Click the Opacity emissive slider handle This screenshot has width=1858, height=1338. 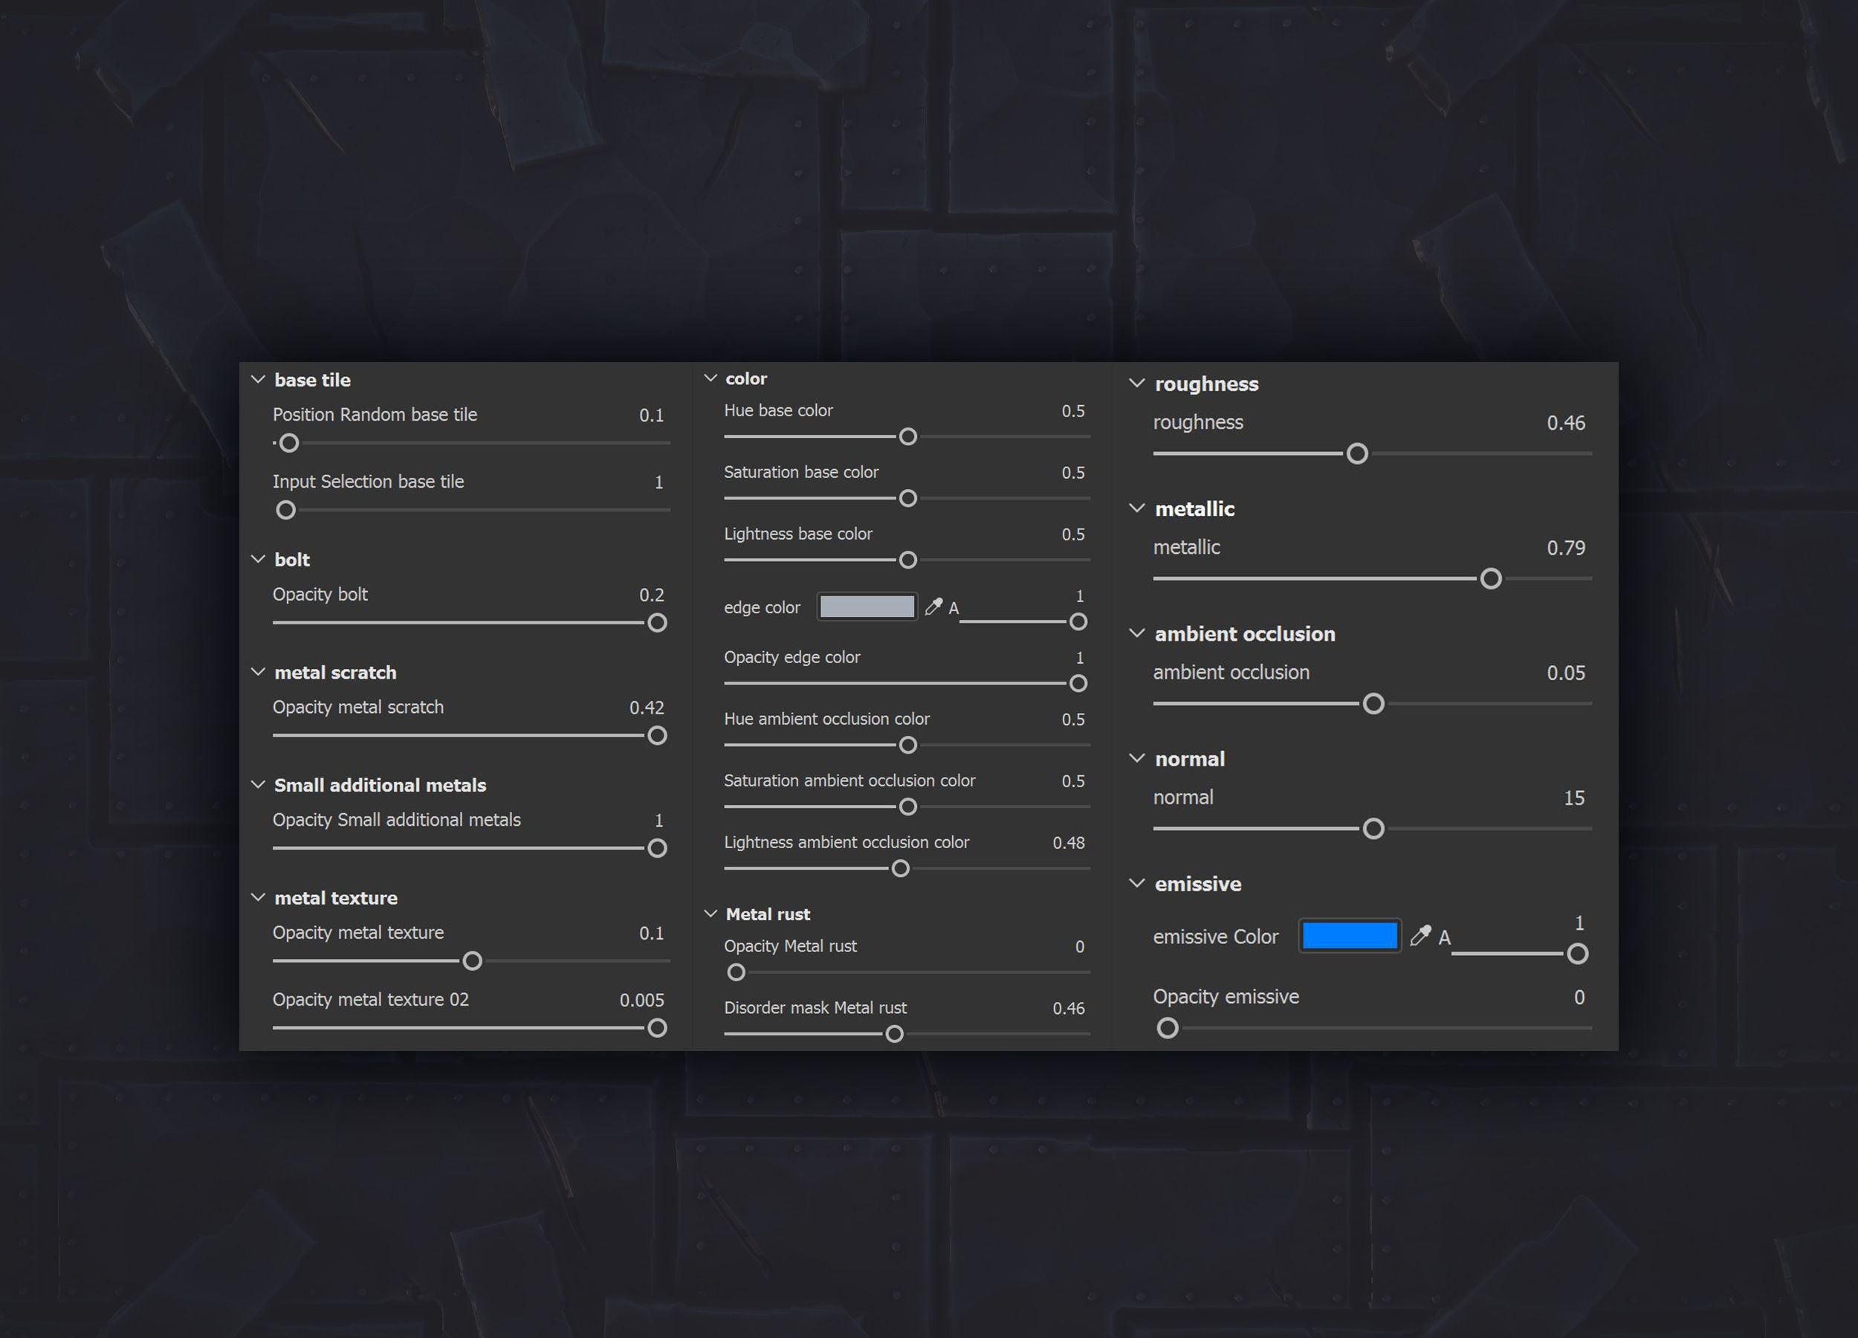[1168, 1028]
